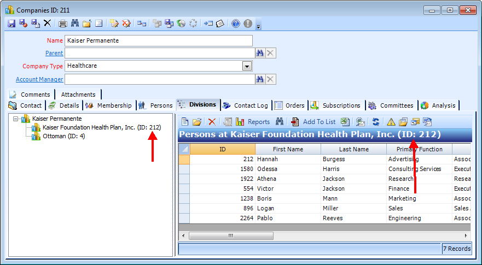Delete selected person with the red X icon
The width and height of the screenshot is (482, 265).
[x=212, y=122]
